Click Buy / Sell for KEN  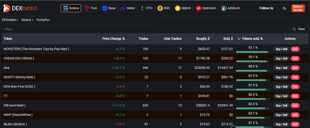(x=282, y=87)
